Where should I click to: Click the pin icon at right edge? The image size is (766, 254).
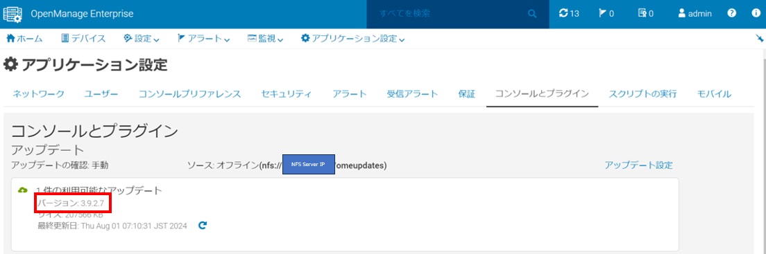760,39
